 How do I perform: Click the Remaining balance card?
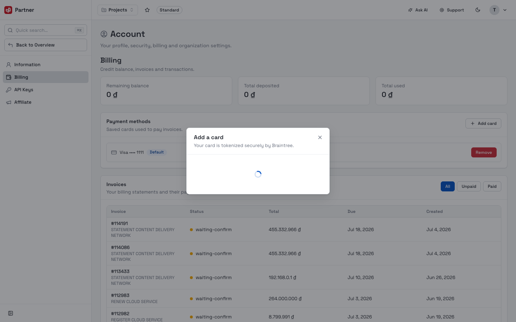[166, 91]
